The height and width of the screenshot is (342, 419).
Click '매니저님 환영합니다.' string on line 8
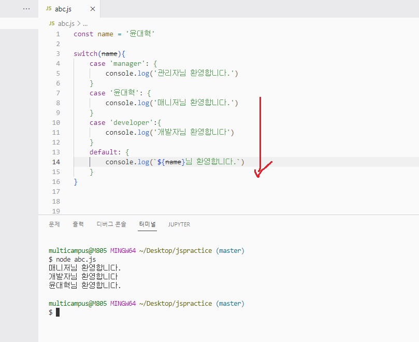click(194, 103)
